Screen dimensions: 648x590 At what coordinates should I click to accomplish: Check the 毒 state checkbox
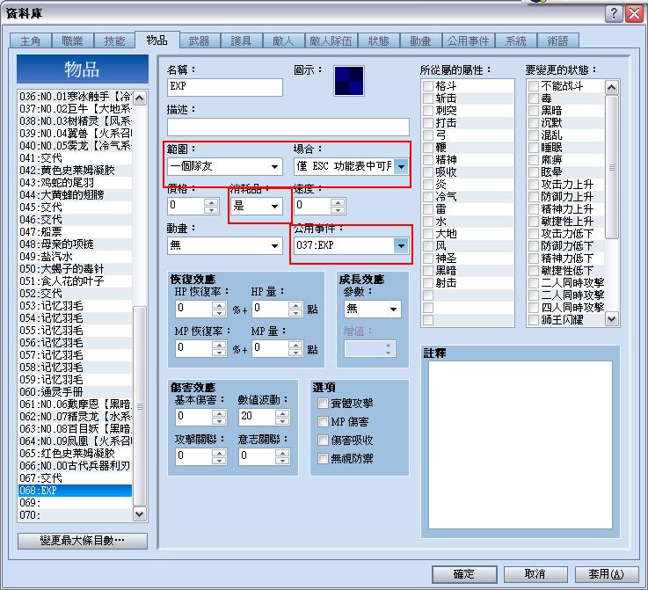point(534,98)
